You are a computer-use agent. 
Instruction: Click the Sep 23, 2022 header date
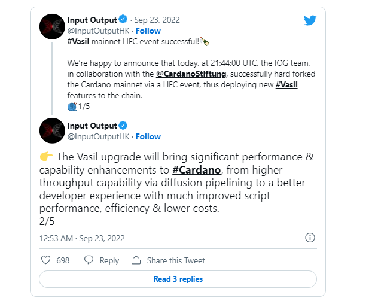pyautogui.click(x=160, y=20)
